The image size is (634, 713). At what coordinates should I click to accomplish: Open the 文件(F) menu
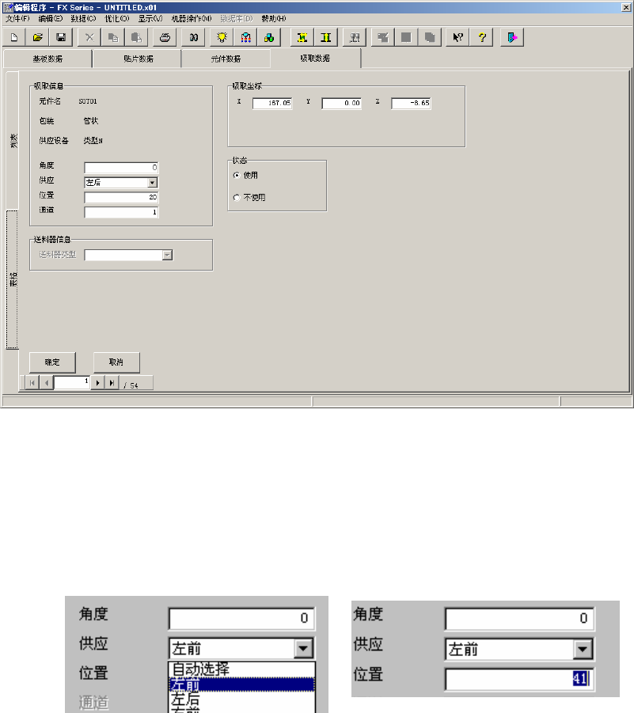[x=17, y=19]
